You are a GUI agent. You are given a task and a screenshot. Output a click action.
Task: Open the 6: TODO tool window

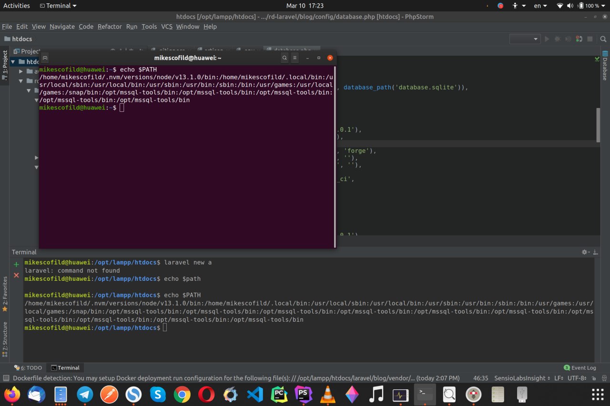point(29,367)
